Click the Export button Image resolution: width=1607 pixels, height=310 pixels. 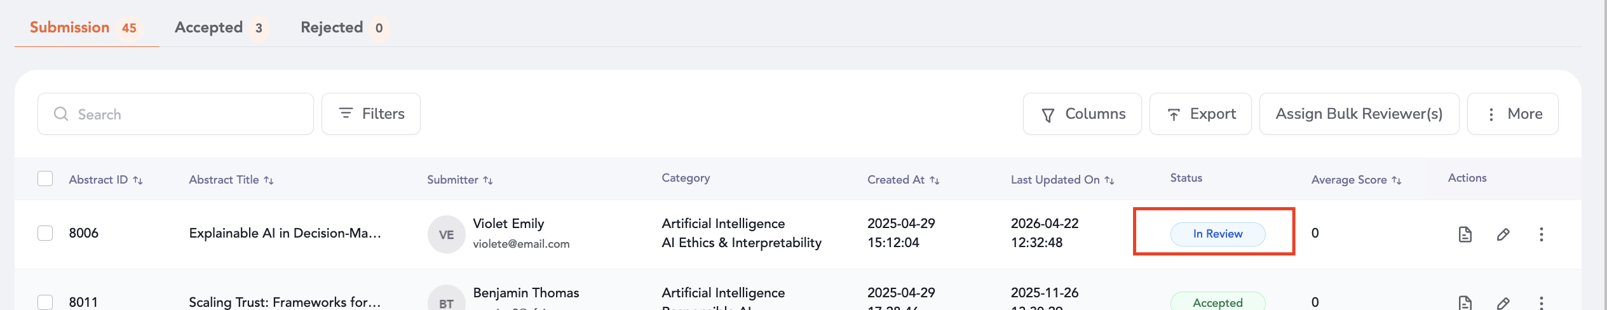(1200, 114)
